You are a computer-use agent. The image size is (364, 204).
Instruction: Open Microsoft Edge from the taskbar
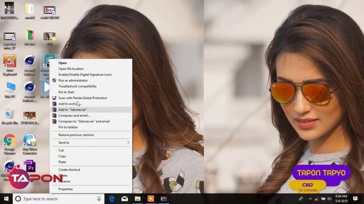click(111, 199)
